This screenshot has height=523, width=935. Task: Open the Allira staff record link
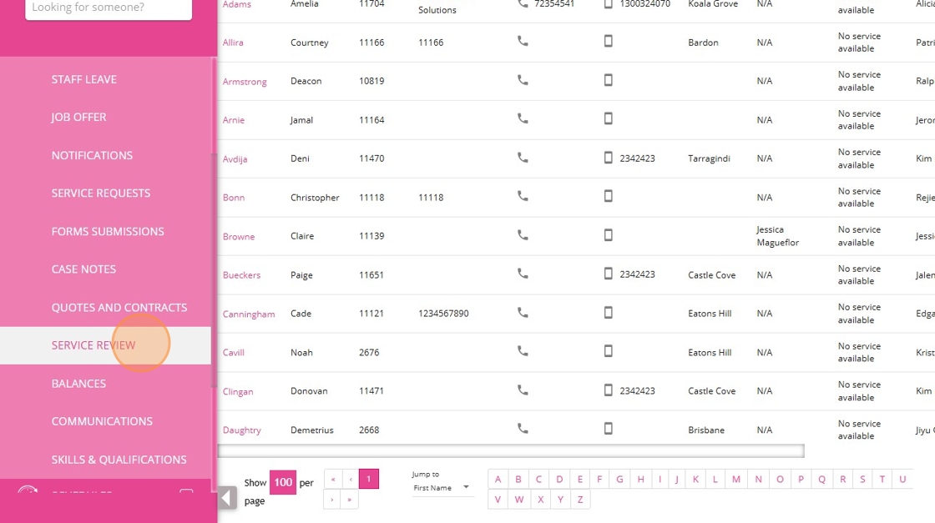click(233, 43)
